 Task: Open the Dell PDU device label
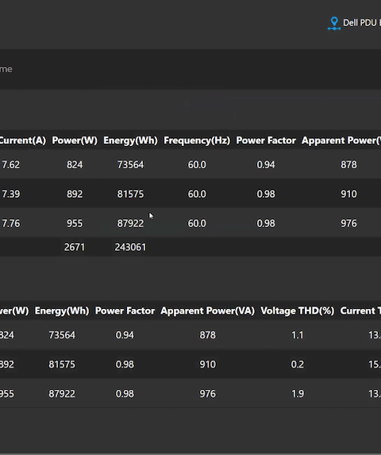click(362, 23)
